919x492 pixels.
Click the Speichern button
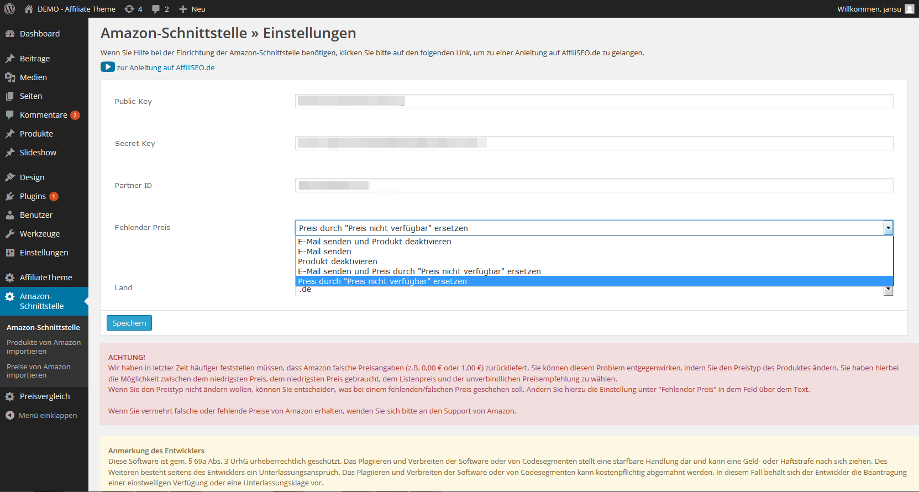(x=129, y=323)
